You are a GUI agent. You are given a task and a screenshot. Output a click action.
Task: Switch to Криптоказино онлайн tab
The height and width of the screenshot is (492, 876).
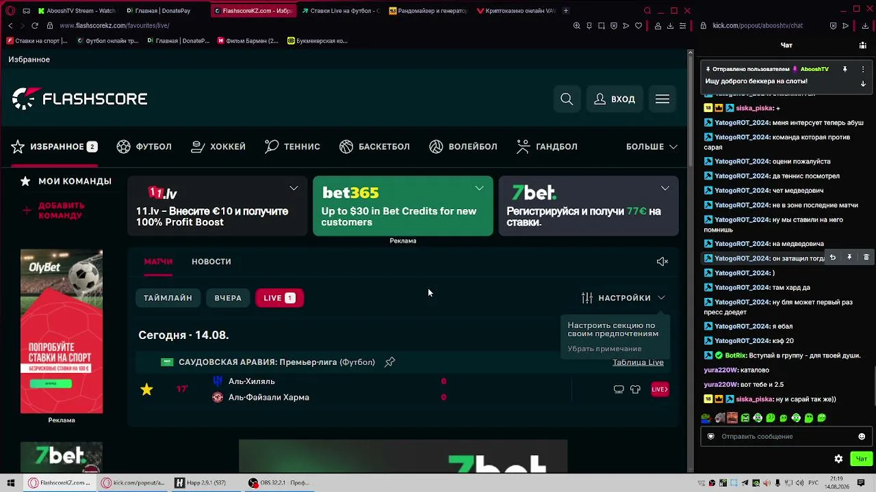point(516,11)
